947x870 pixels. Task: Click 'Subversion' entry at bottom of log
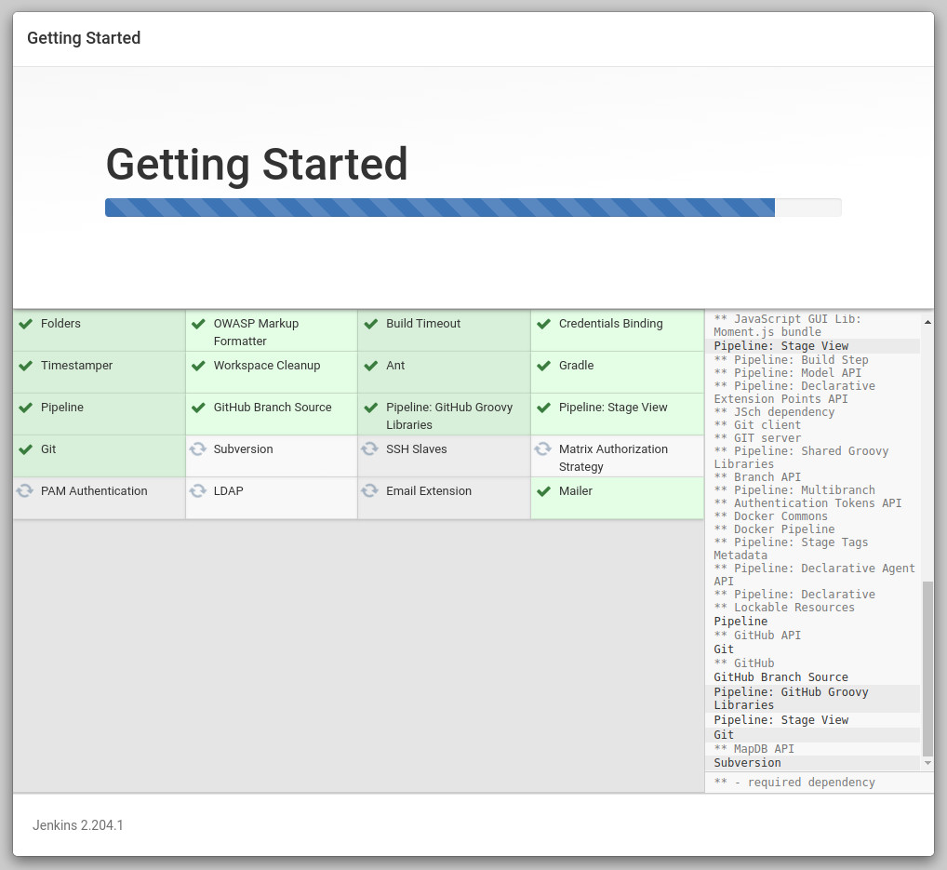tap(747, 763)
